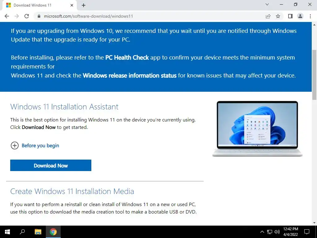Click the page vertical scrollbar thumb
Viewport: 317px width, 238px height.
(315, 74)
